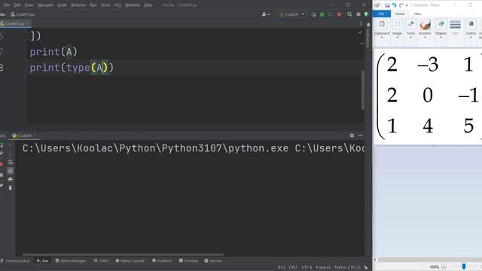Viewport: 482px width, 271px height.
Task: Select the Code01 tab in Run panel
Action: [x=24, y=135]
